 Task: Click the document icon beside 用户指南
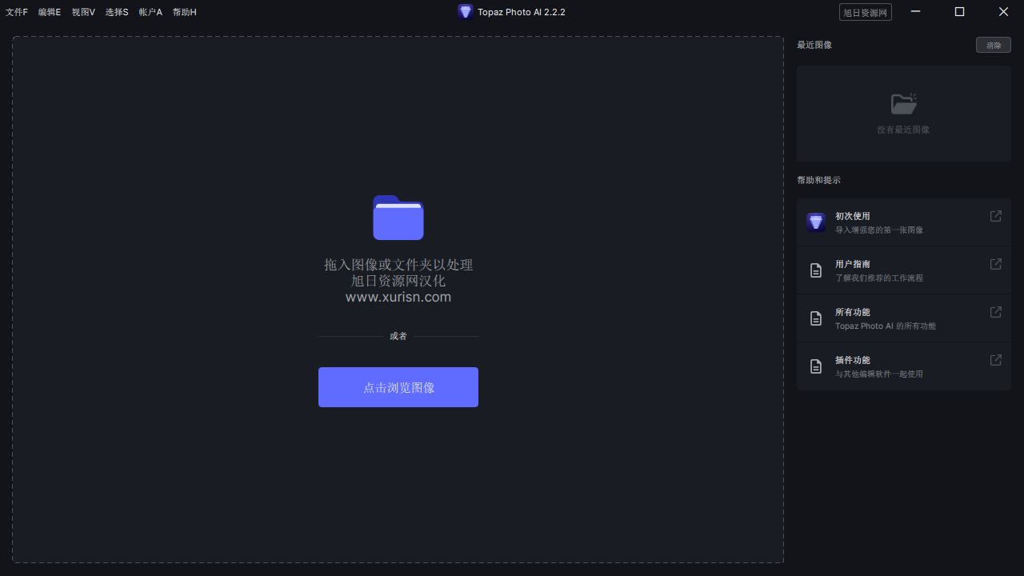pyautogui.click(x=816, y=270)
